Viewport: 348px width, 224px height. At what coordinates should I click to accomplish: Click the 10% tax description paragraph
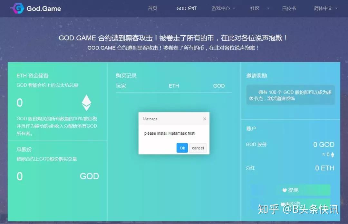[x=57, y=126]
